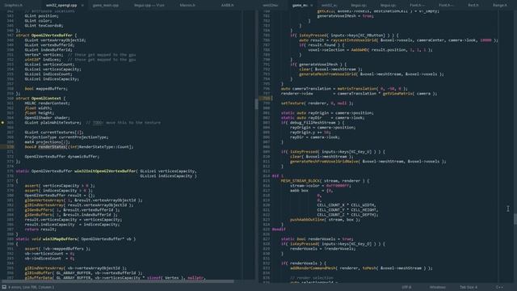Open the UTF-8 encoding selector
517x291 pixels.
[406, 287]
